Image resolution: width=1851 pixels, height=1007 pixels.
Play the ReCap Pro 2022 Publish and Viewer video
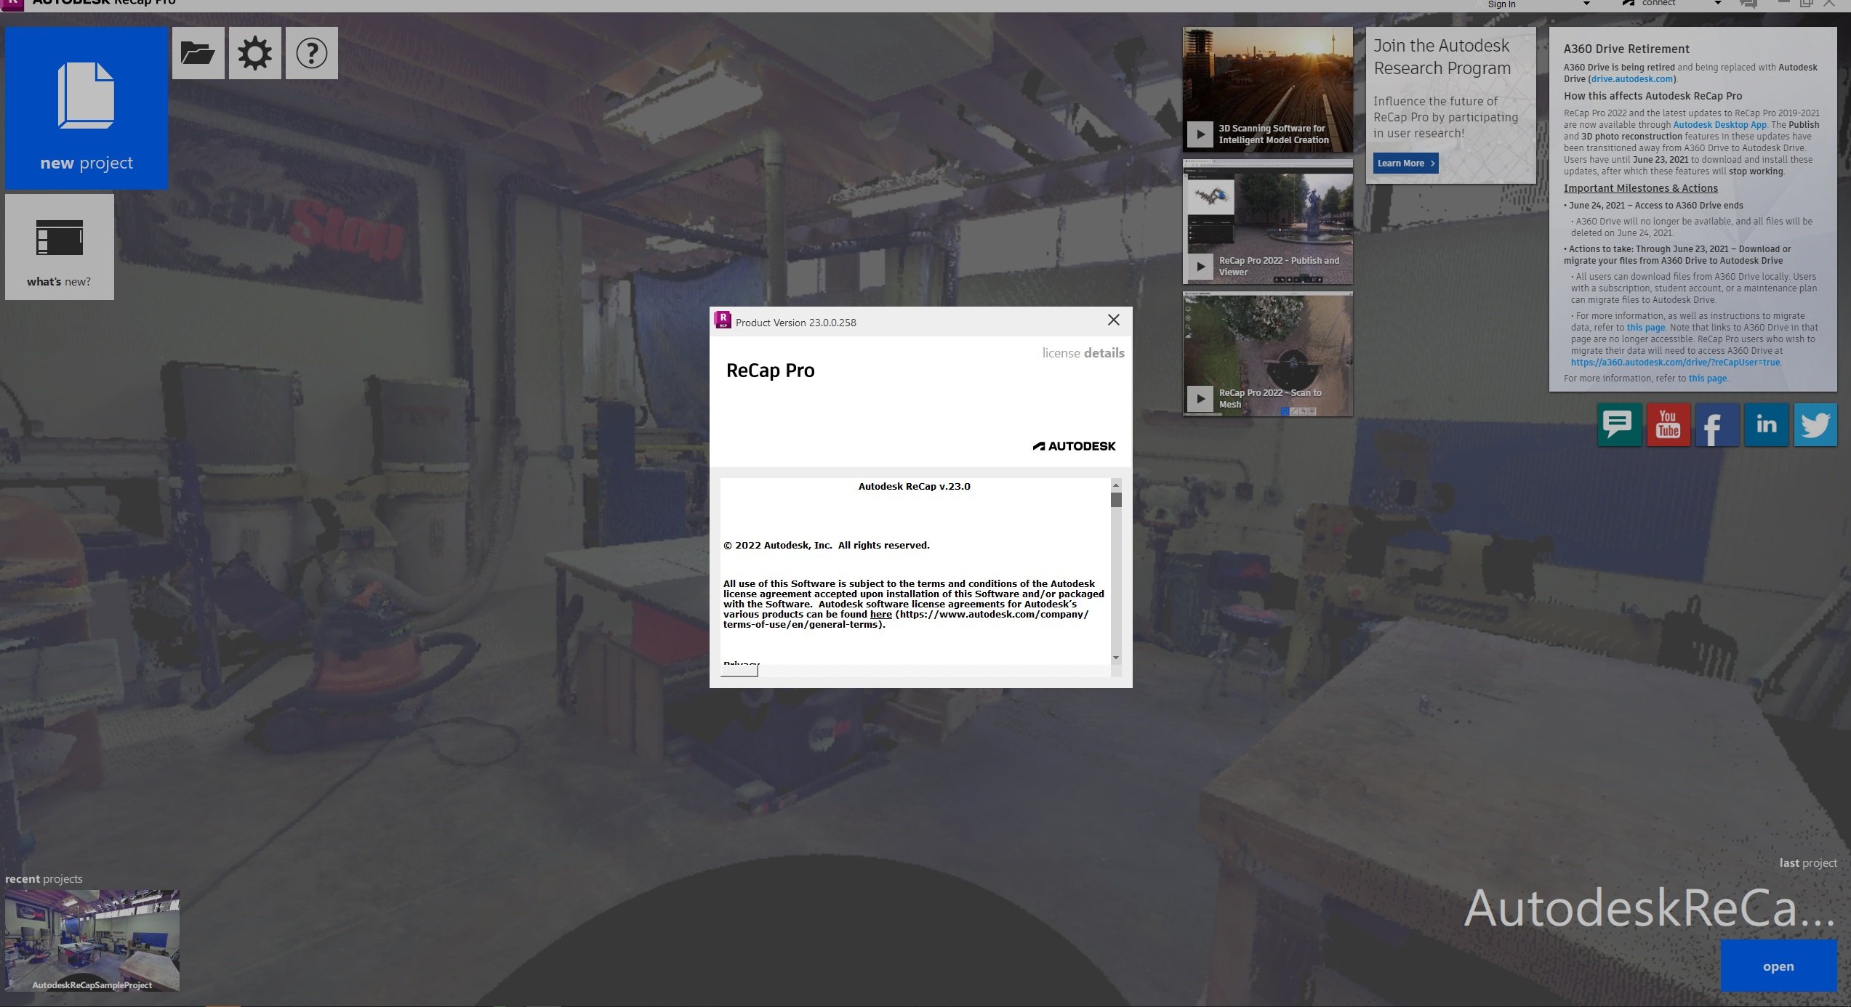(x=1200, y=267)
